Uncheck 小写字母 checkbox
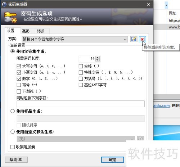The height and width of the screenshot is (167, 180). point(19,72)
